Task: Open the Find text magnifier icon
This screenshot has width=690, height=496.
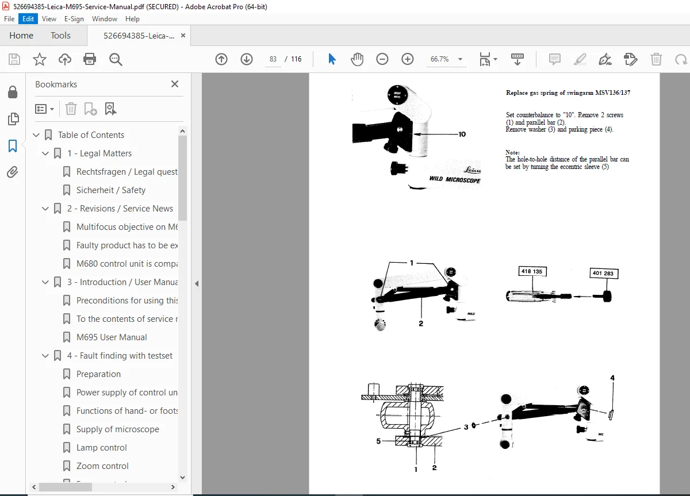Action: [x=116, y=59]
